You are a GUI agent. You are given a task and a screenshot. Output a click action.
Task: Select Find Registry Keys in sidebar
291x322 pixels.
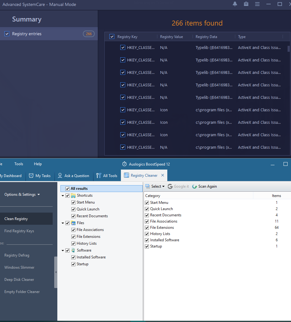coord(19,231)
